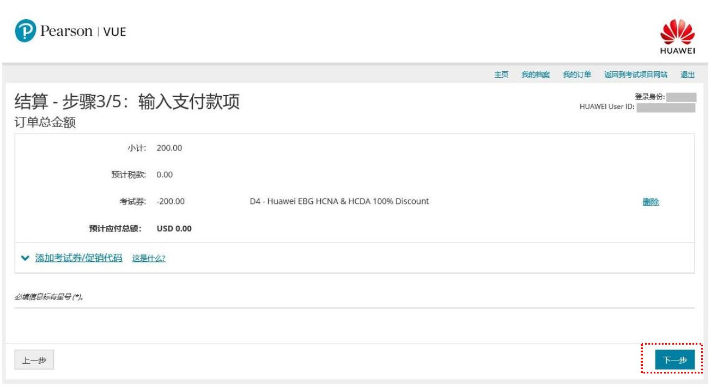Click the 添加考试券/促销代码 link text

coord(78,258)
